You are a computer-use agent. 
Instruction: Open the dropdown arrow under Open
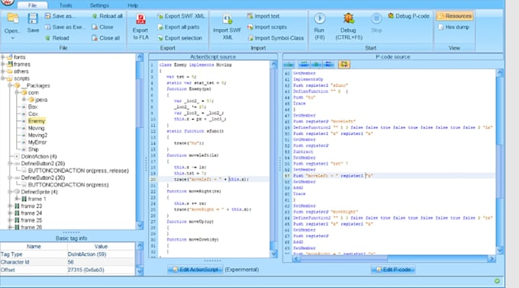pyautogui.click(x=12, y=38)
